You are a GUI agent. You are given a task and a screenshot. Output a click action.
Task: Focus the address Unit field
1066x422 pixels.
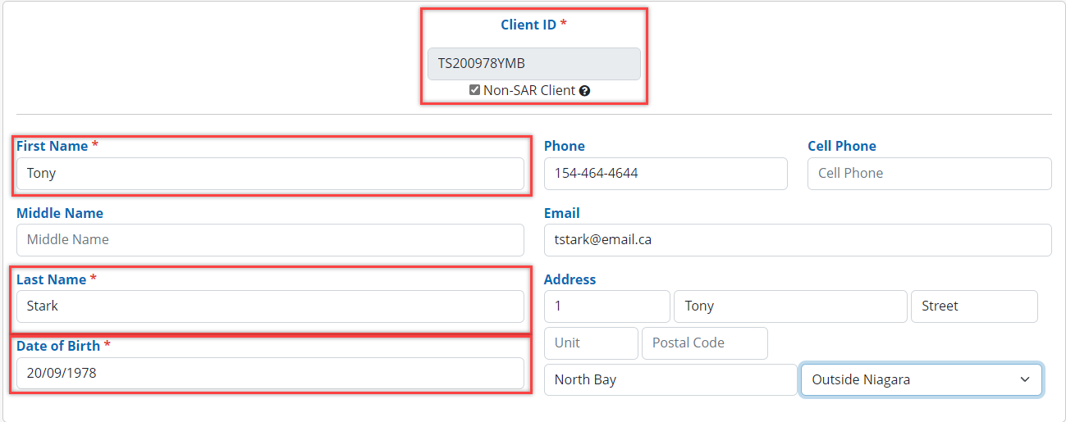[x=590, y=343]
